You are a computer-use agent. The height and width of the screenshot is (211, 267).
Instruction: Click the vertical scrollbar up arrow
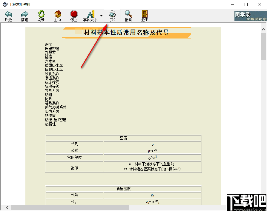click(x=263, y=30)
